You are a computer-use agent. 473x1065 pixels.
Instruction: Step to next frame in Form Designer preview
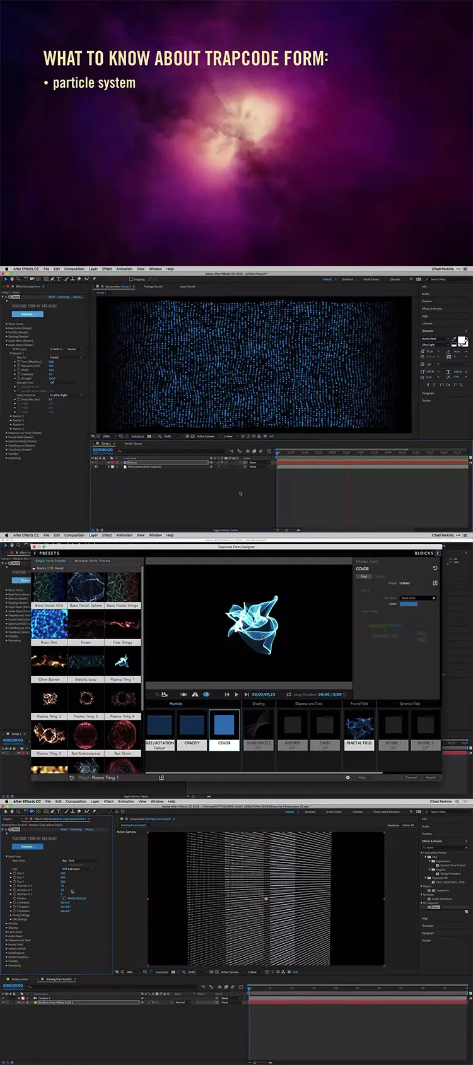tap(247, 694)
